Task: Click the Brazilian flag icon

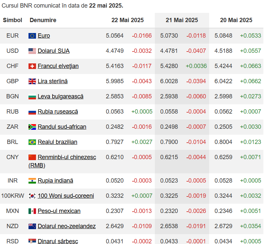Action: 32,142
